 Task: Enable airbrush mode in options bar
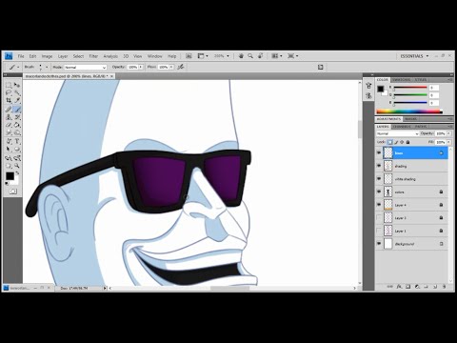[181, 67]
